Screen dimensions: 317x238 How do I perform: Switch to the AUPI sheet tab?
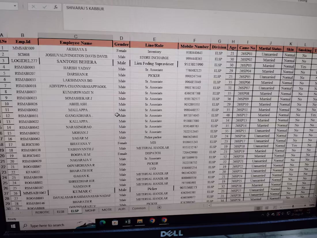coord(122,209)
